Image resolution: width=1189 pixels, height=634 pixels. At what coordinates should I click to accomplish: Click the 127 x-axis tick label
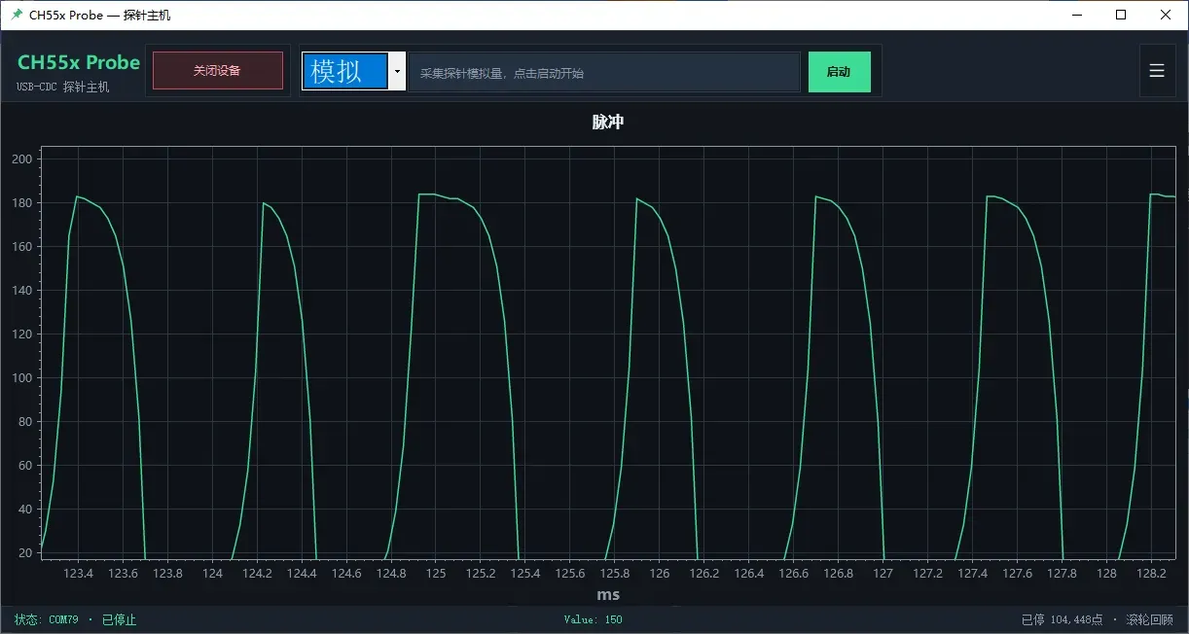tap(883, 574)
